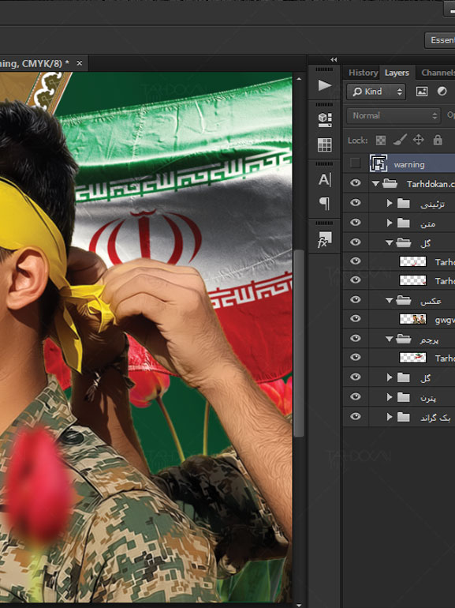The image size is (455, 608).
Task: Hide the متن group
Action: (355, 222)
